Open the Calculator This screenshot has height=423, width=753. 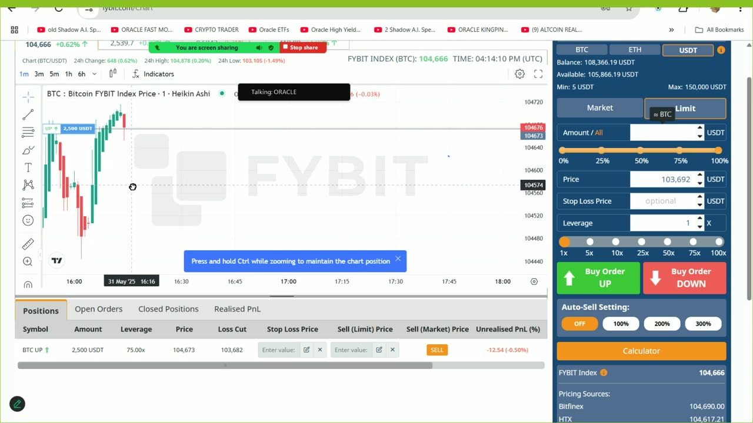[641, 351]
